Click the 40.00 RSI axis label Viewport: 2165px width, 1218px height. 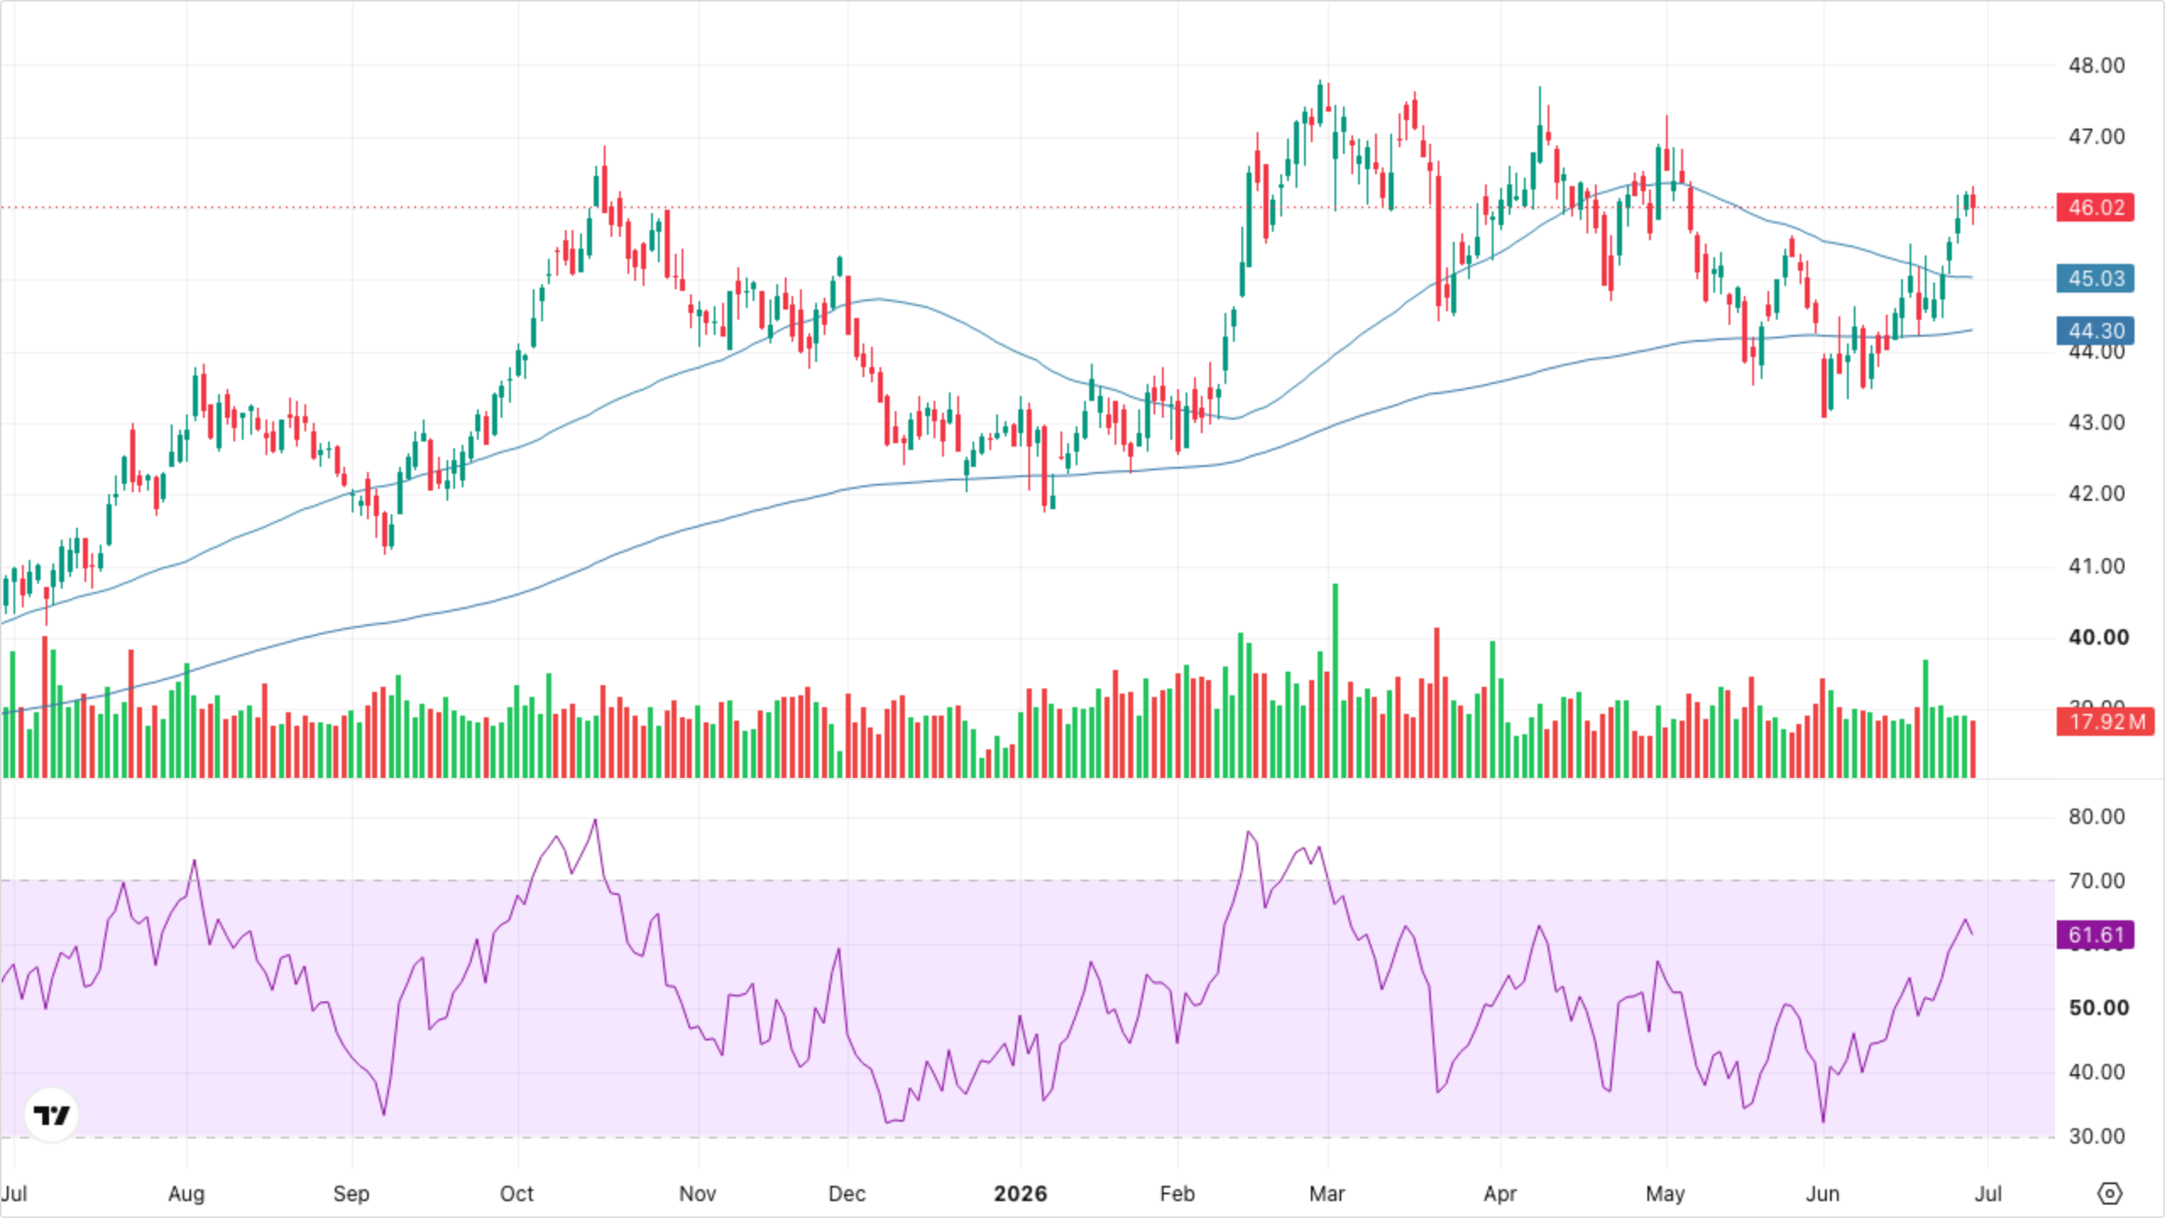click(x=2096, y=1072)
